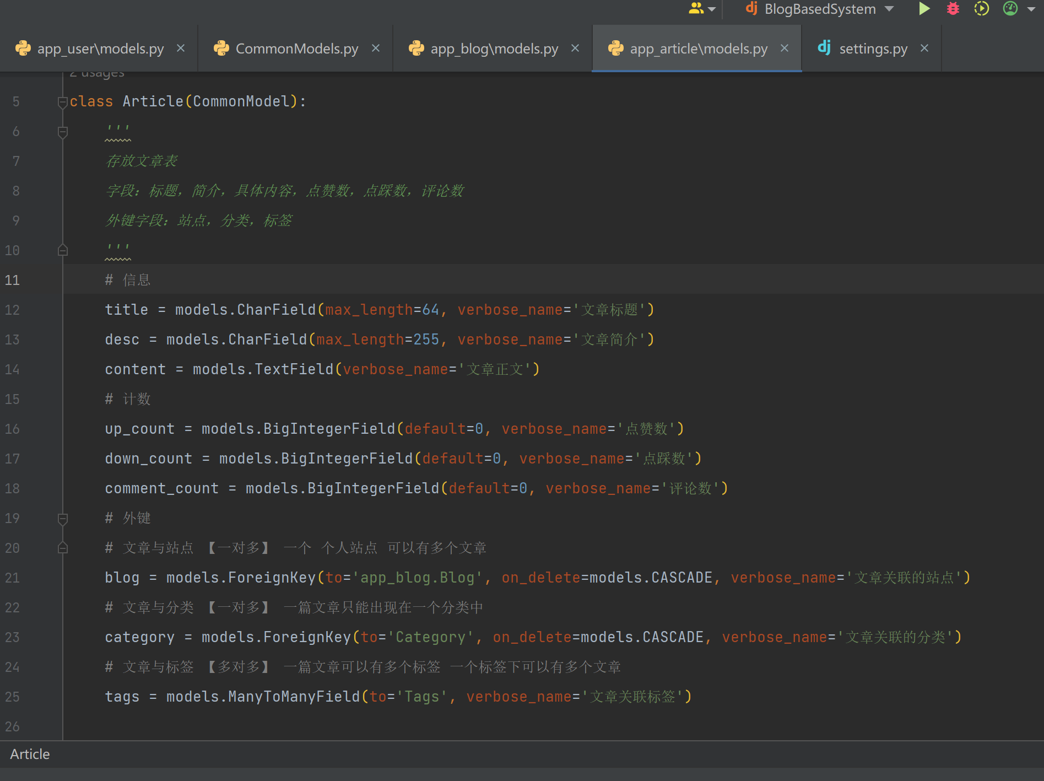Click the 'desc' variable name
1044x781 pixels.
[x=122, y=340]
